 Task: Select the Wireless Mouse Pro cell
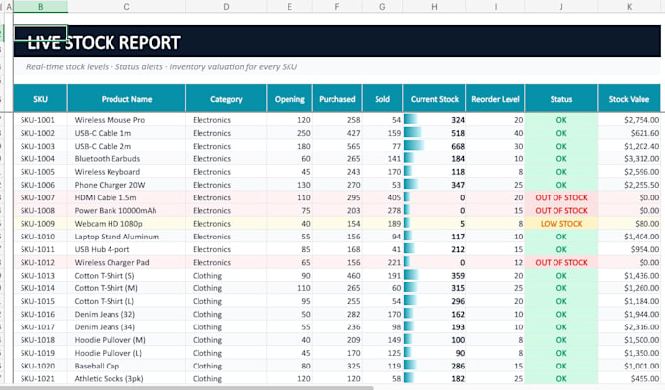pyautogui.click(x=126, y=120)
